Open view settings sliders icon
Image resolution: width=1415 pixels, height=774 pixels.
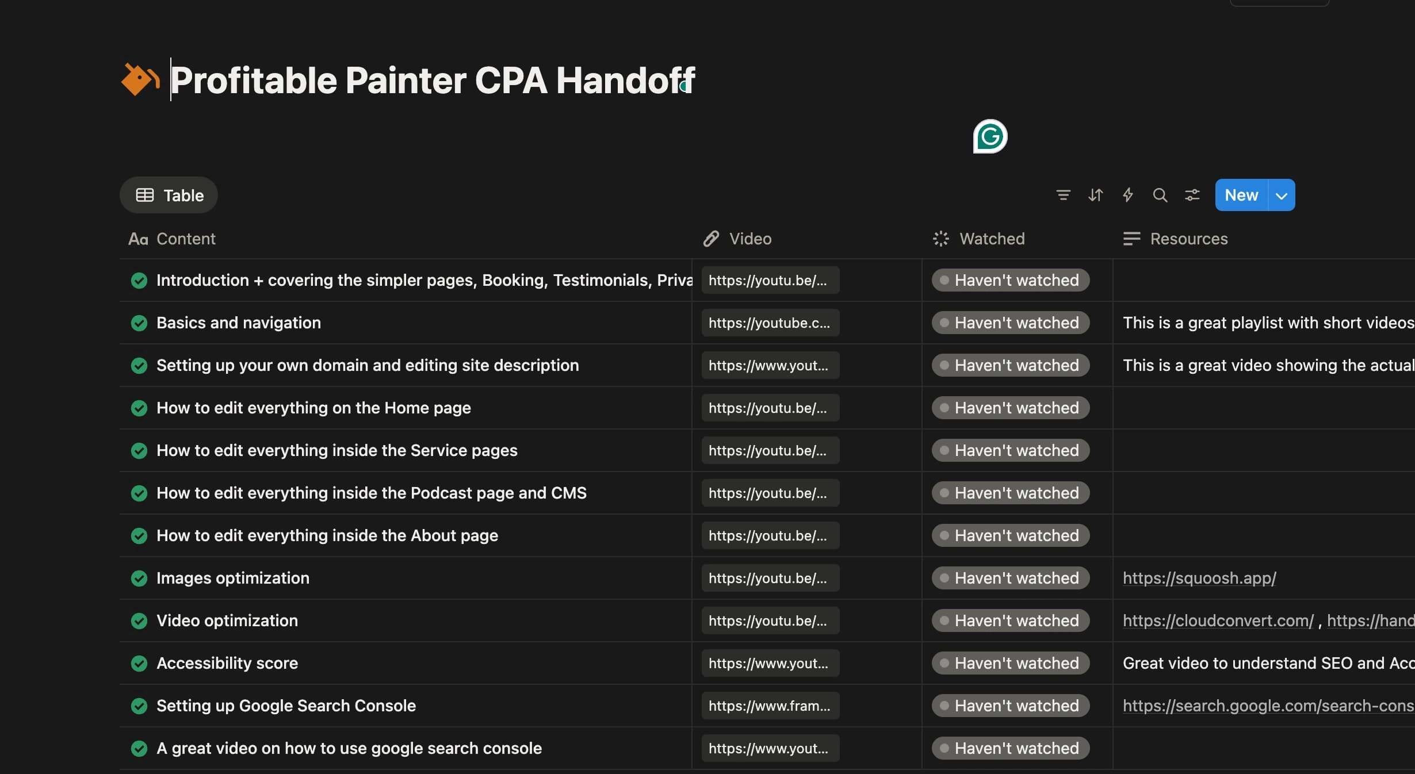[1192, 196]
